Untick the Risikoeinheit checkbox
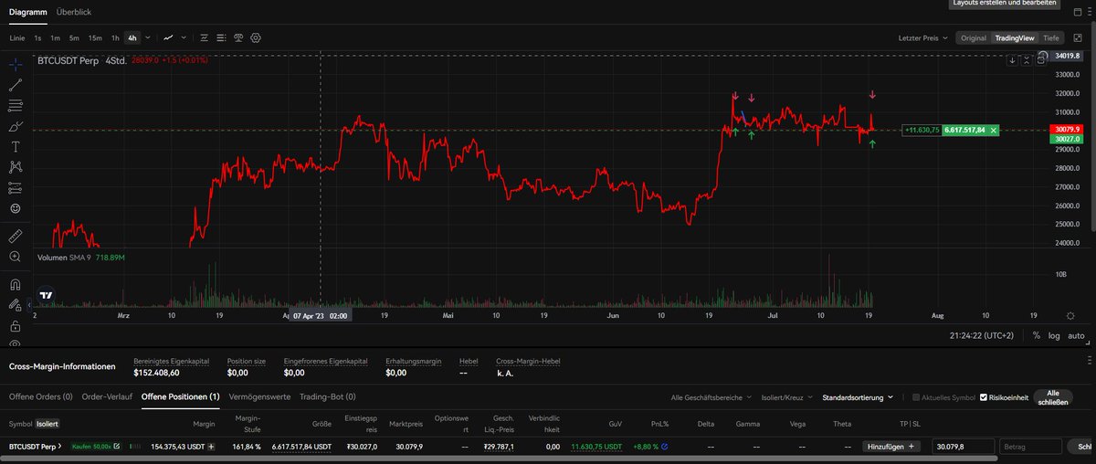The height and width of the screenshot is (464, 1096). point(984,397)
